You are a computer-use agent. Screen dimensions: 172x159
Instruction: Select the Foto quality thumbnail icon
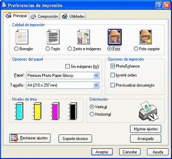pyautogui.click(x=114, y=37)
